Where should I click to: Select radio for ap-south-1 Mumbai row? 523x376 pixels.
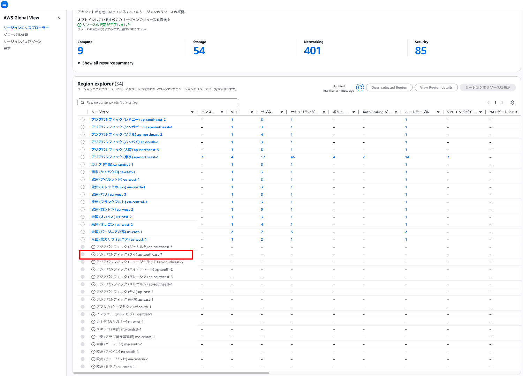pos(83,142)
